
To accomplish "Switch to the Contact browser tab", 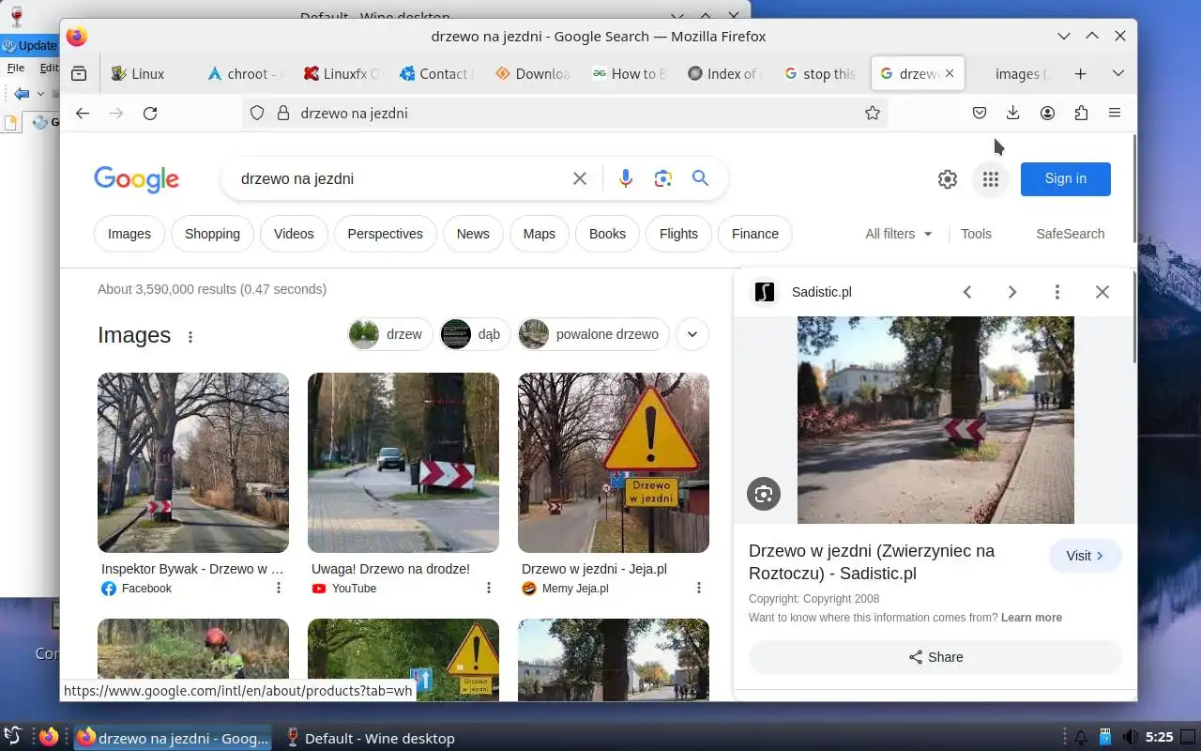I will pos(434,73).
